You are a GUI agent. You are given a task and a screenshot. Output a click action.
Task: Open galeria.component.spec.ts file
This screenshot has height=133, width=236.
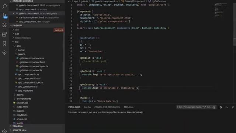tap(34, 66)
